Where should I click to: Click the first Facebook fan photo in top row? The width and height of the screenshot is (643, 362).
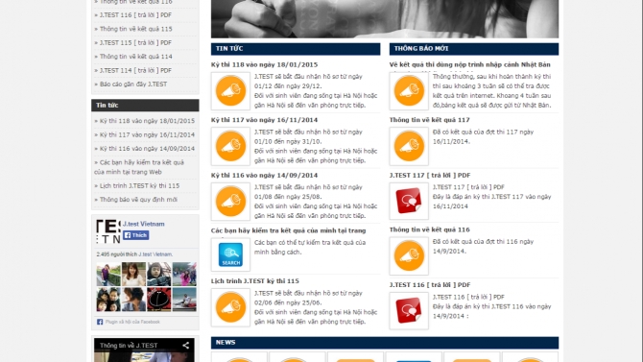pos(108,275)
